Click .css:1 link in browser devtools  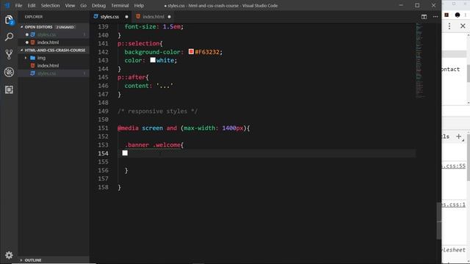[x=454, y=205]
